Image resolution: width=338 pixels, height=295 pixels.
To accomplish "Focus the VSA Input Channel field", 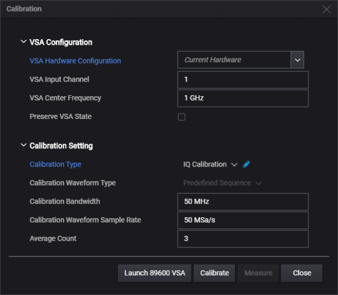I will (243, 80).
